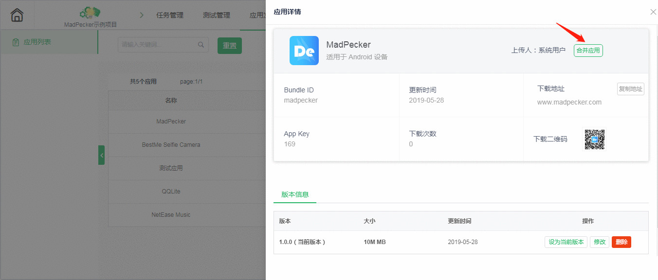Click the www.madpecker.com download address
658x280 pixels.
click(569, 102)
